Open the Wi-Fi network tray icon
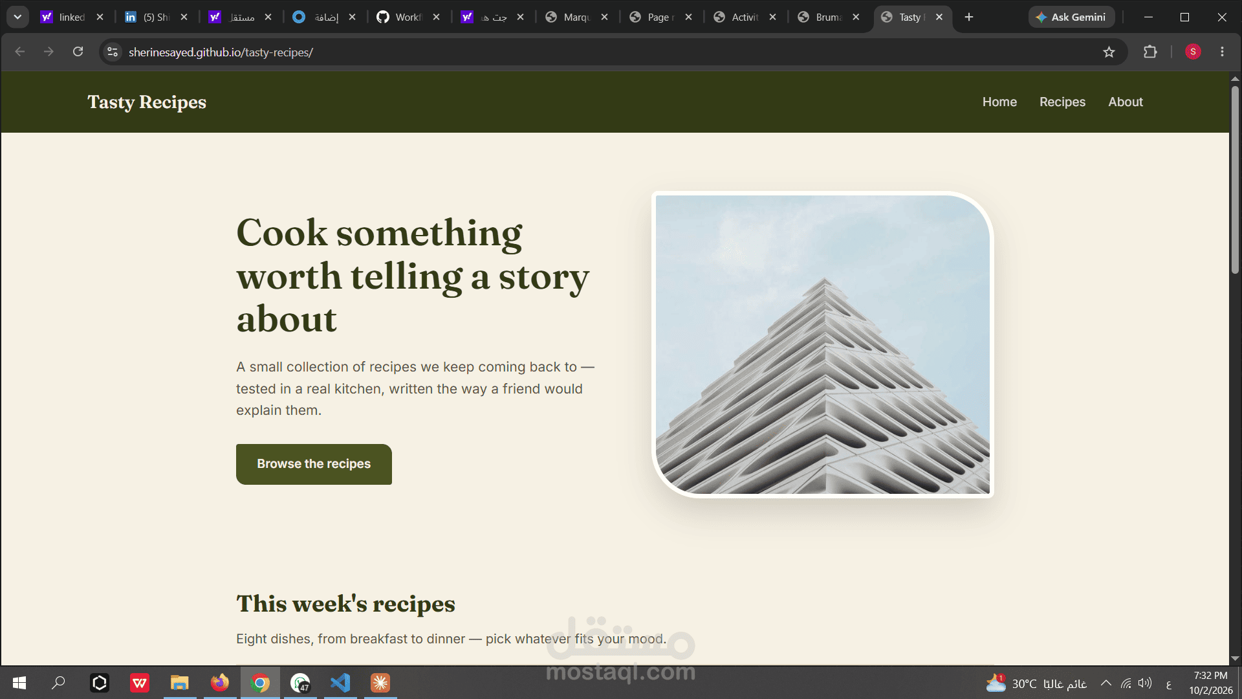This screenshot has height=699, width=1242. 1126,683
